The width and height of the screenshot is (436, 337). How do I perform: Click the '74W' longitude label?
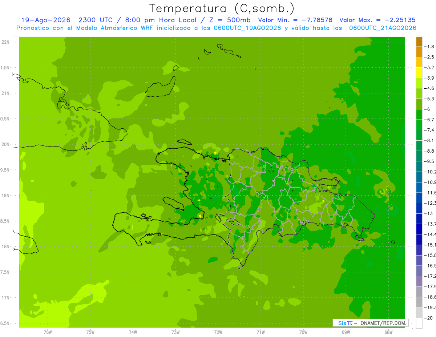[133, 332]
